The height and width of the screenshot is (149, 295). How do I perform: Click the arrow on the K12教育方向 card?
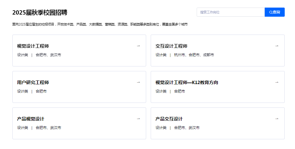pos(277,82)
